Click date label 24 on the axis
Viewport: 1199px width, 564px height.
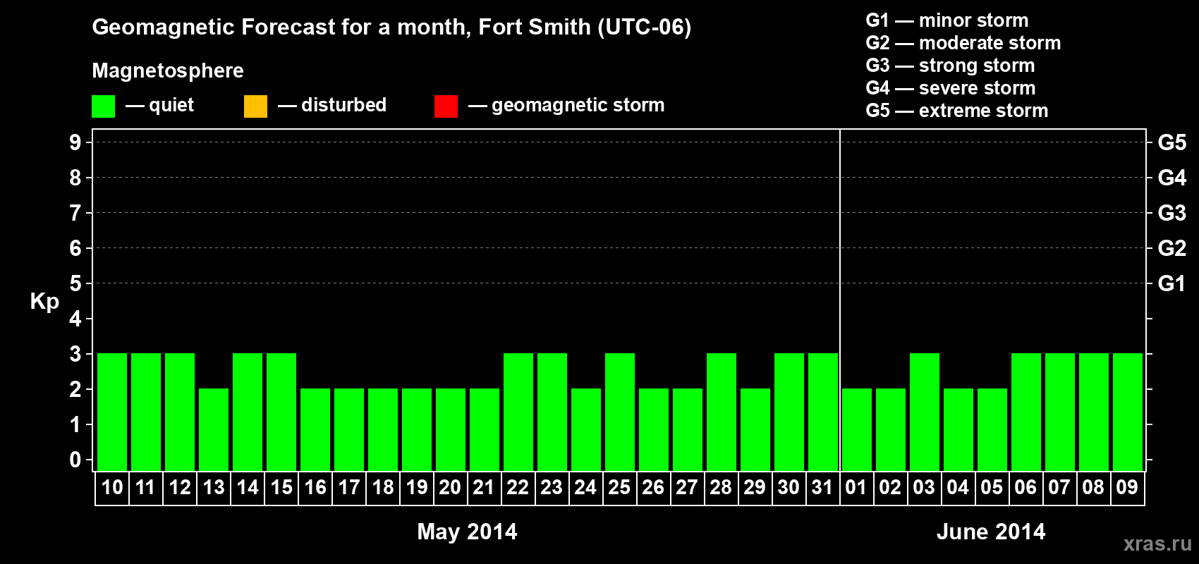(585, 487)
